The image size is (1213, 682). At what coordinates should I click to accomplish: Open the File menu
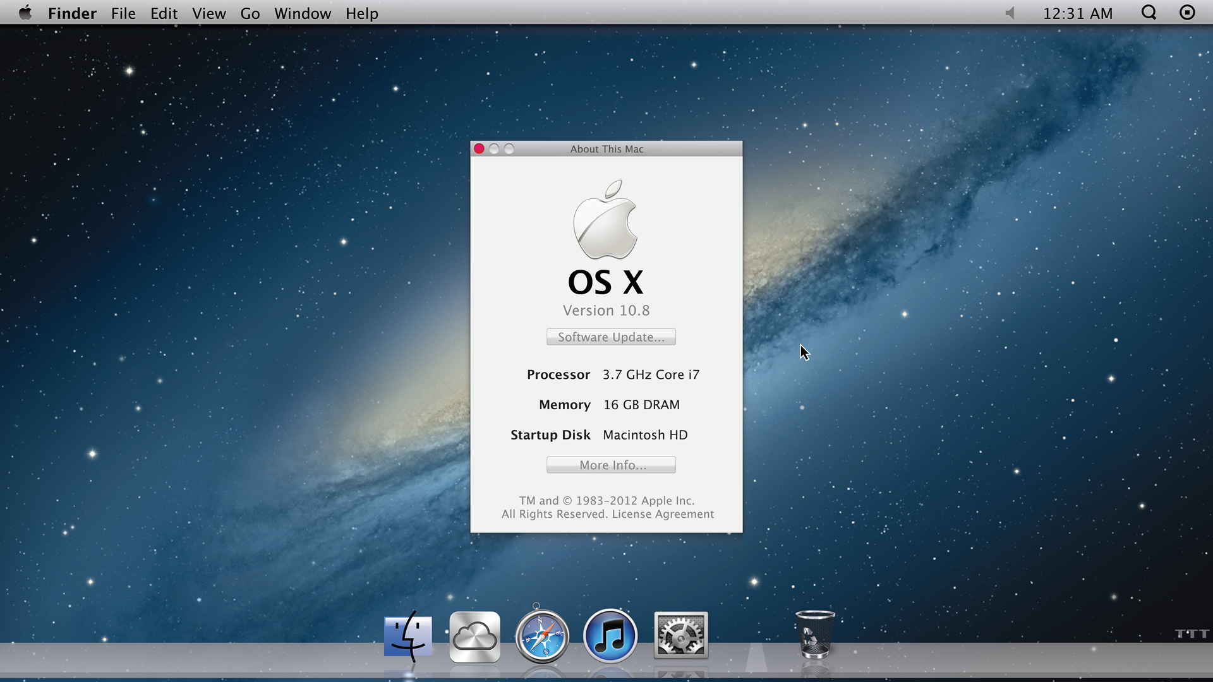tap(123, 13)
